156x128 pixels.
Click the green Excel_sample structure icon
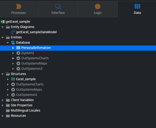point(13,79)
